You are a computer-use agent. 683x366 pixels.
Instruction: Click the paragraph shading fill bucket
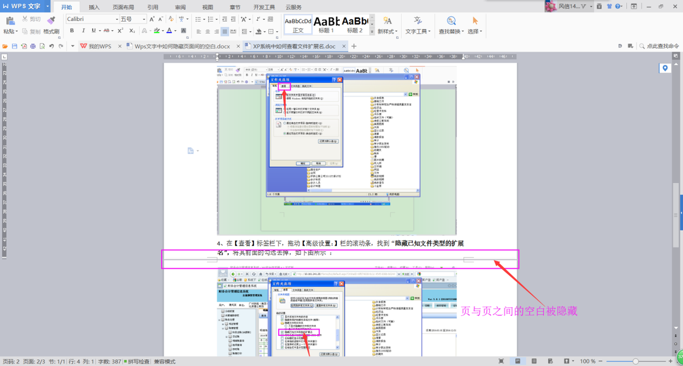coord(258,31)
